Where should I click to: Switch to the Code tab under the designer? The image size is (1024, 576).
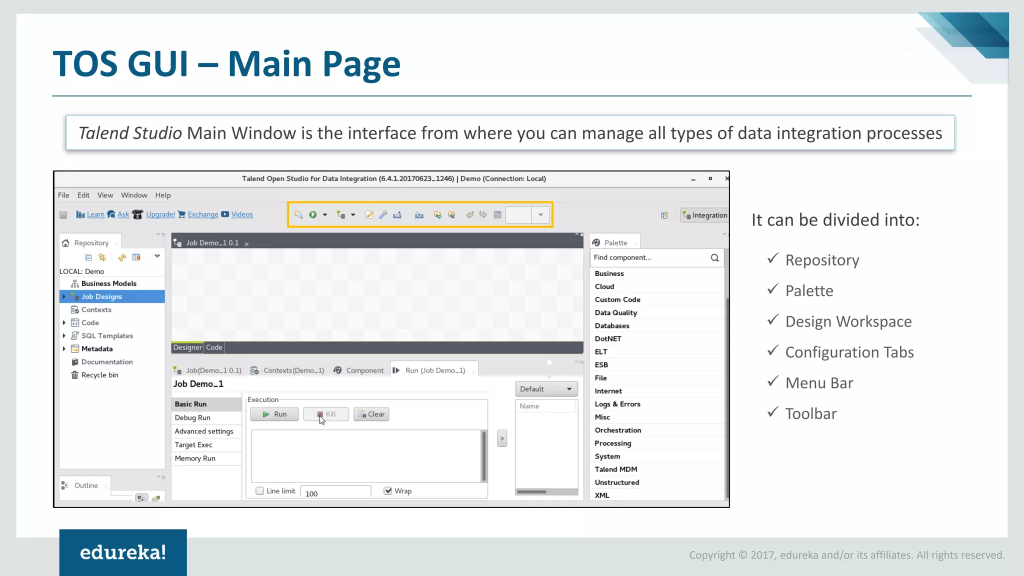point(214,347)
